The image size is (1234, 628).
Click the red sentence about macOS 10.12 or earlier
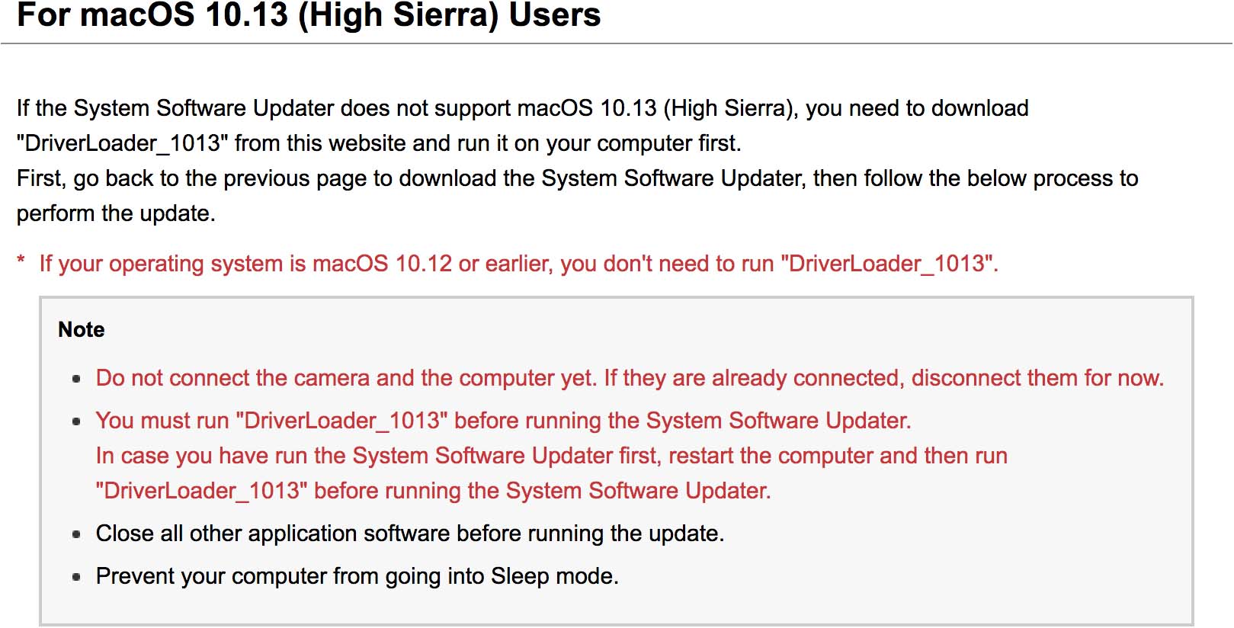(x=518, y=264)
